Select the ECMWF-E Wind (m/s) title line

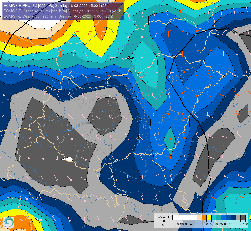(x=58, y=16)
